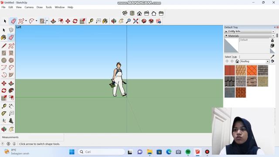Select the Pie tool

coord(11,75)
